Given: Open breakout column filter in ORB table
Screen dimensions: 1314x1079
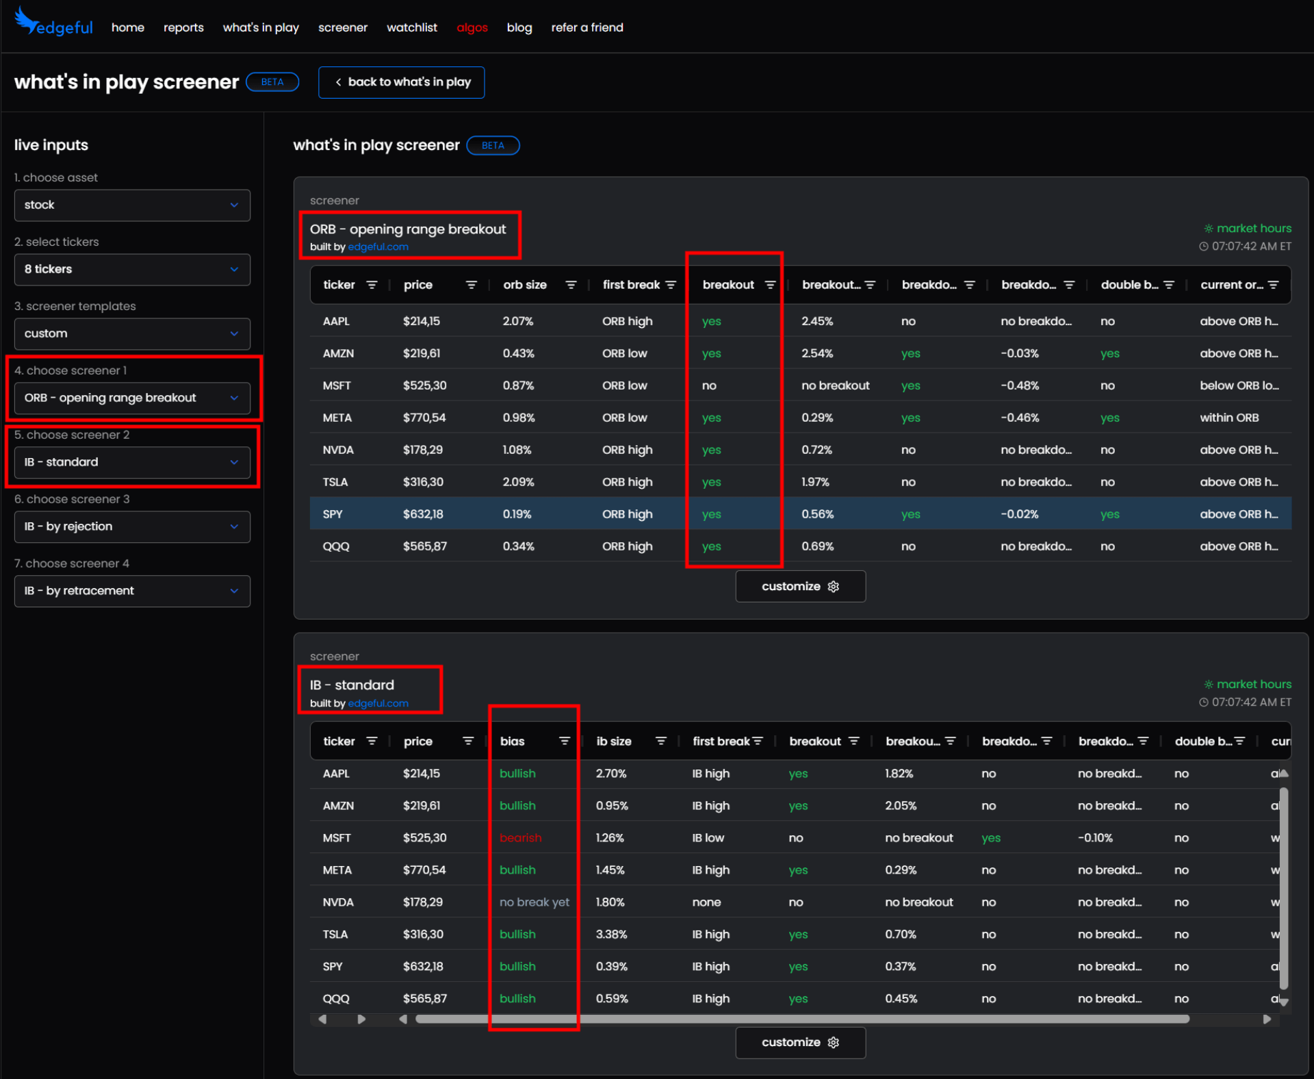Looking at the screenshot, I should coord(770,285).
